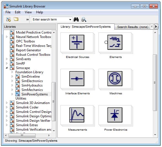Select Model Predictive Control entry

point(34,32)
